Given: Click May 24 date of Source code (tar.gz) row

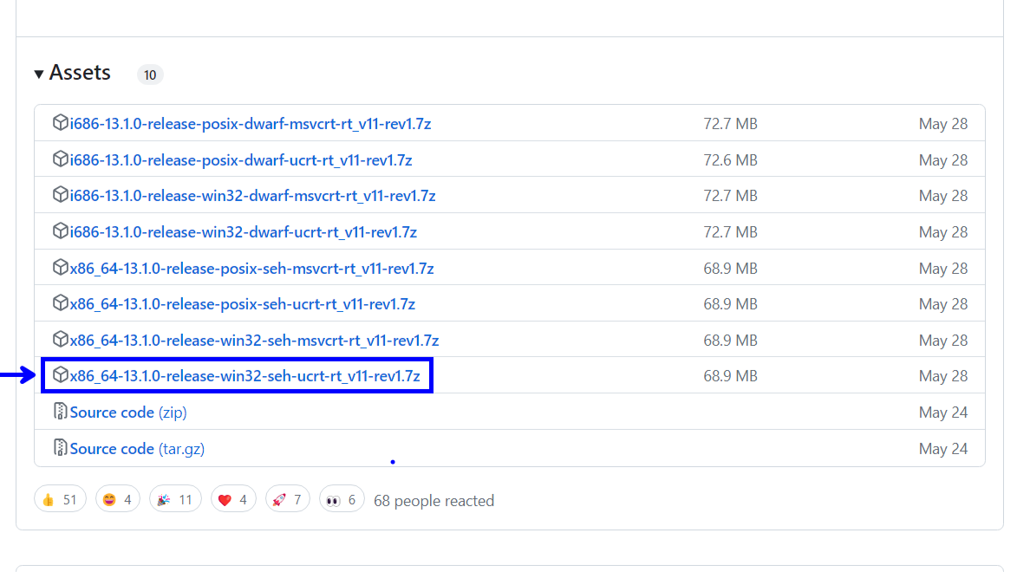Looking at the screenshot, I should pyautogui.click(x=943, y=449).
